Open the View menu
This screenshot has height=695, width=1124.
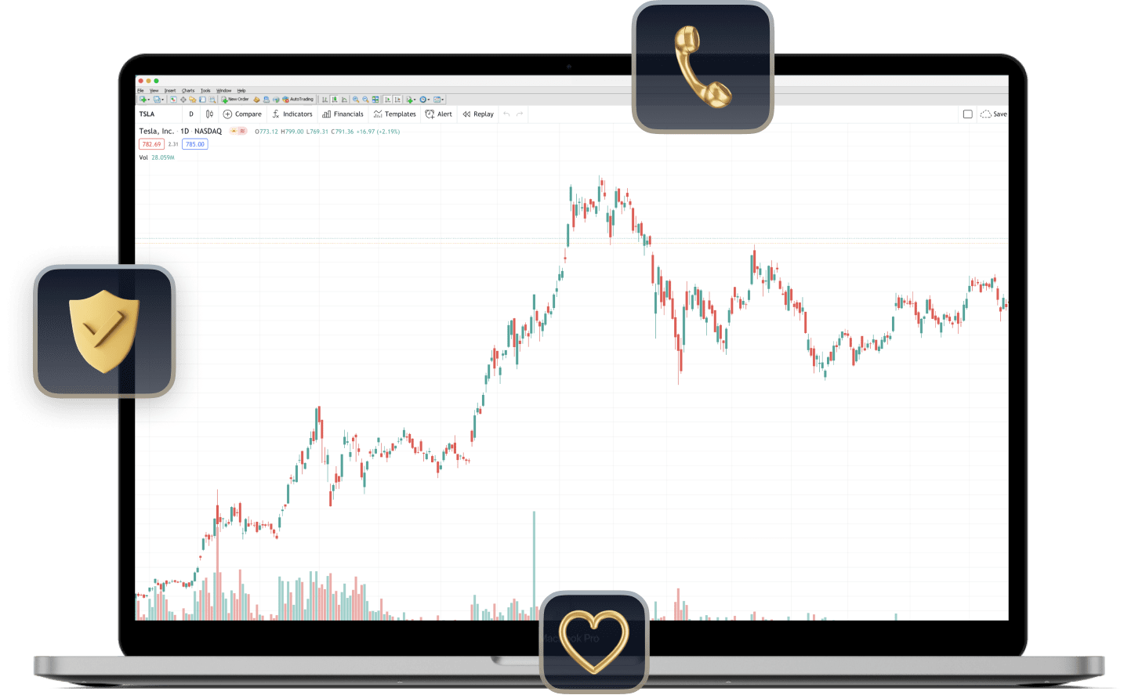154,91
